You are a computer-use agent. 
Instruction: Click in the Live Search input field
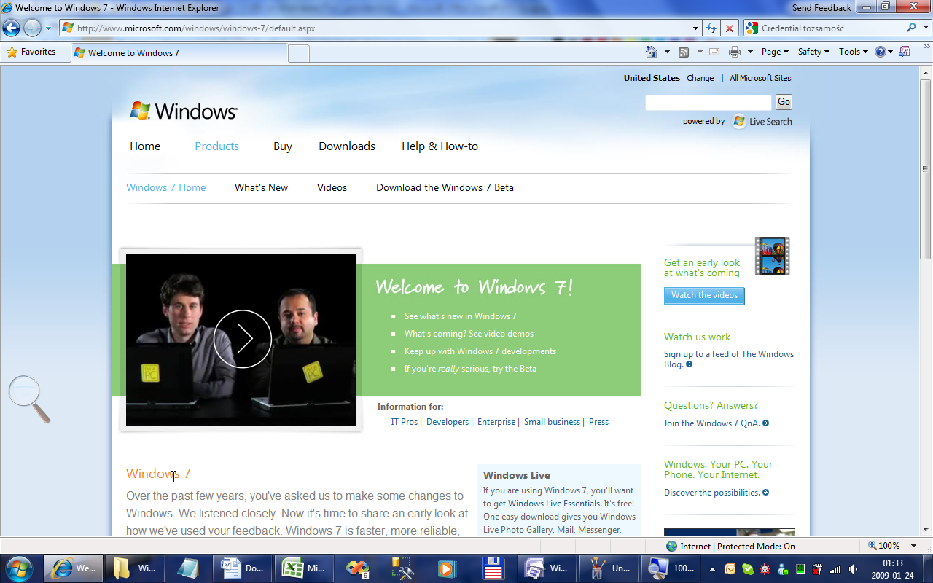pos(708,103)
